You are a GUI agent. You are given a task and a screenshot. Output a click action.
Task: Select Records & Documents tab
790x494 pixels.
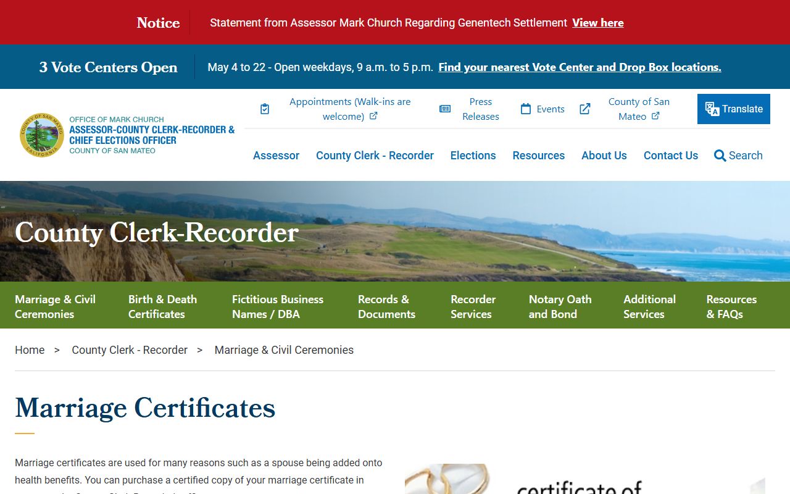click(386, 306)
